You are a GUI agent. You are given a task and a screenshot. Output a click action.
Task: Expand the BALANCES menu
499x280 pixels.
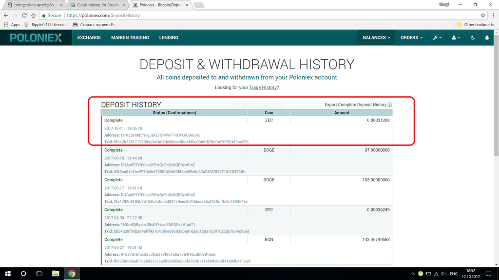[x=377, y=37]
